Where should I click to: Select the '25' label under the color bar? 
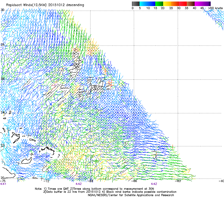[171, 8]
